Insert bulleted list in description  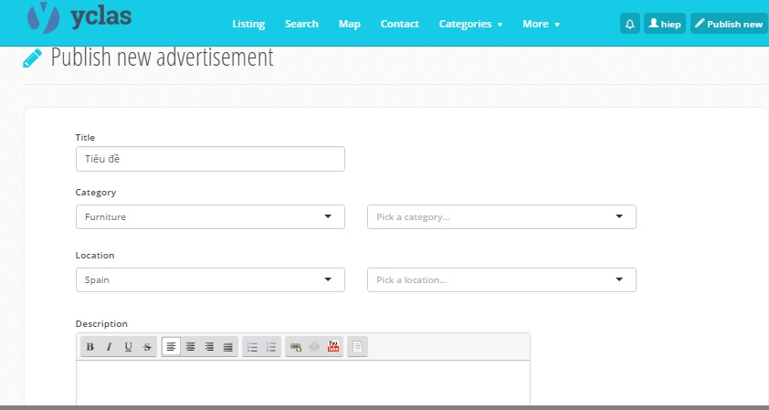252,347
